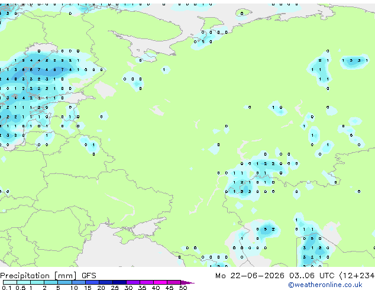This screenshot has height=290, width=375.
Task: Click the '50' legend scale label
Action: [183, 288]
